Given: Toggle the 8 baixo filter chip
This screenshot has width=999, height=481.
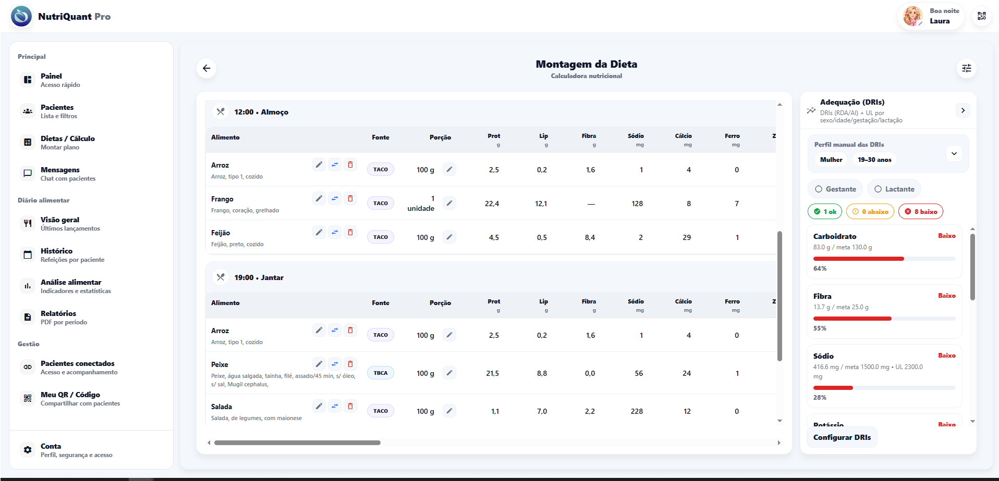Looking at the screenshot, I should click(x=920, y=211).
